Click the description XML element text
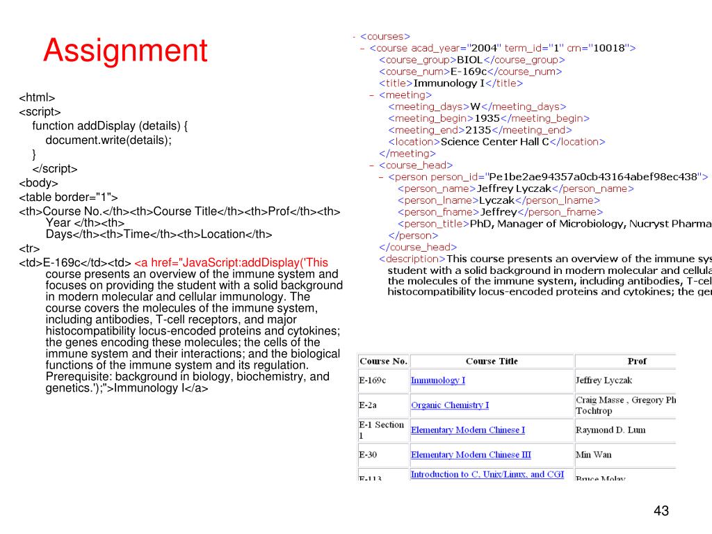Image resolution: width=712 pixels, height=534 pixels. [545, 275]
